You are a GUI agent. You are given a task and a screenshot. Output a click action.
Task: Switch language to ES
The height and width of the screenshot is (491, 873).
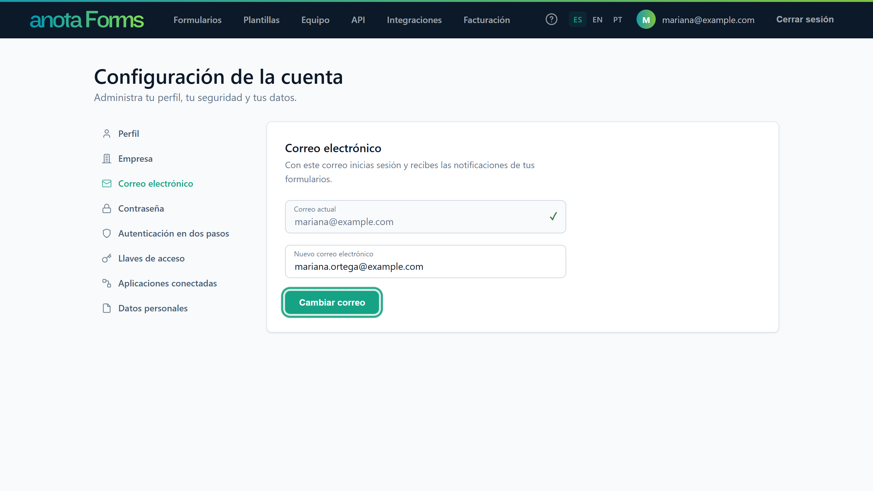pyautogui.click(x=577, y=20)
